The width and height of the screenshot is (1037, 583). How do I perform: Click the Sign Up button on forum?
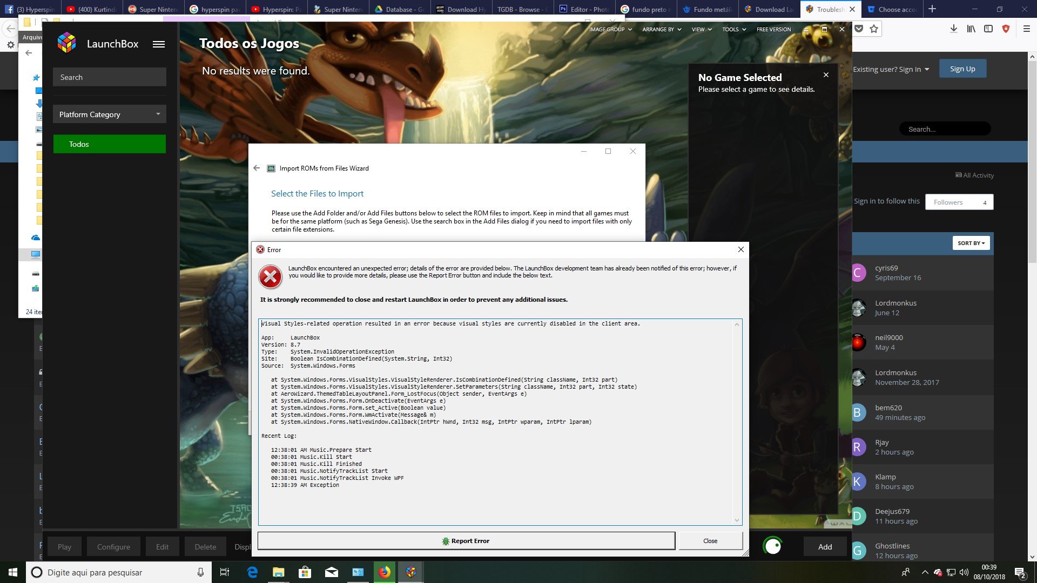click(962, 69)
